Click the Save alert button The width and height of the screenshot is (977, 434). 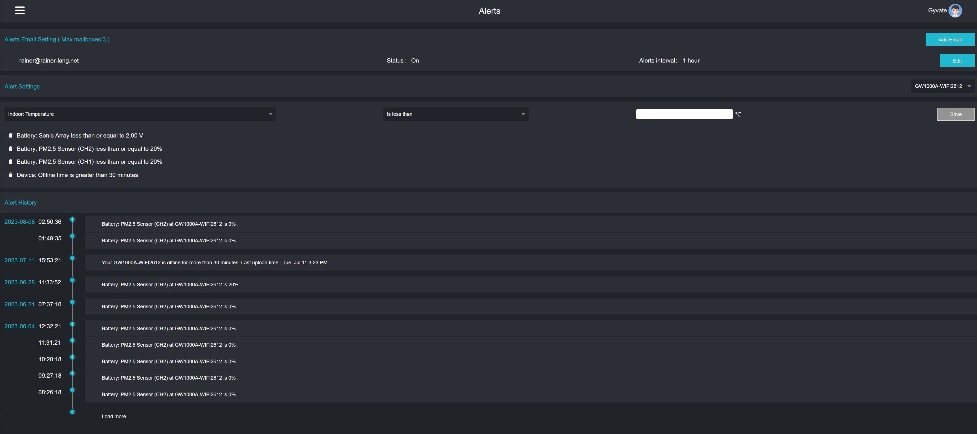tap(955, 114)
